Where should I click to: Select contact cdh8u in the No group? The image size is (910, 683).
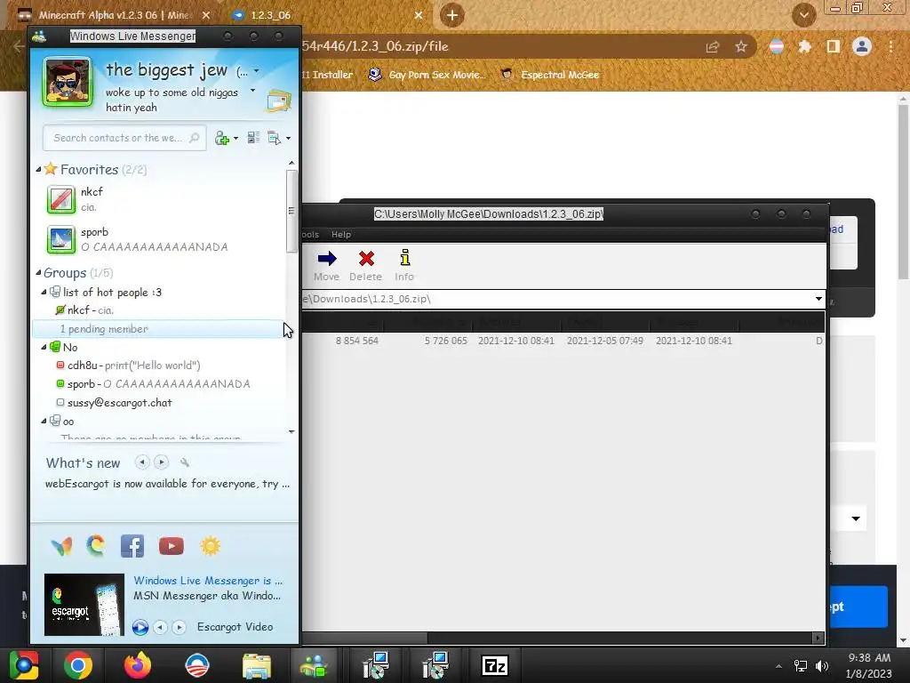(x=128, y=366)
